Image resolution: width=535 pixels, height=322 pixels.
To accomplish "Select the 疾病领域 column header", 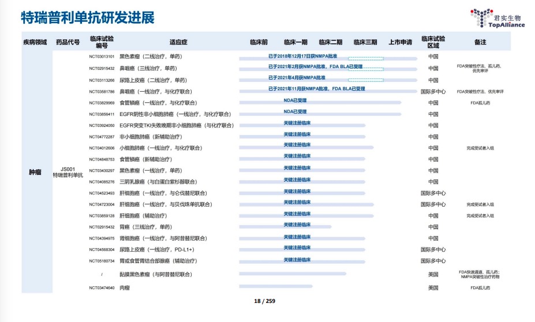I will point(34,42).
